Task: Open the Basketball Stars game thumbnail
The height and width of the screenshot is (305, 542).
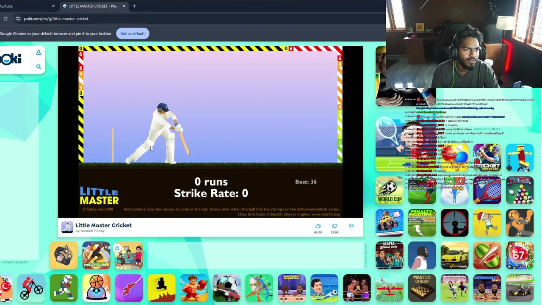Action: pos(487,288)
